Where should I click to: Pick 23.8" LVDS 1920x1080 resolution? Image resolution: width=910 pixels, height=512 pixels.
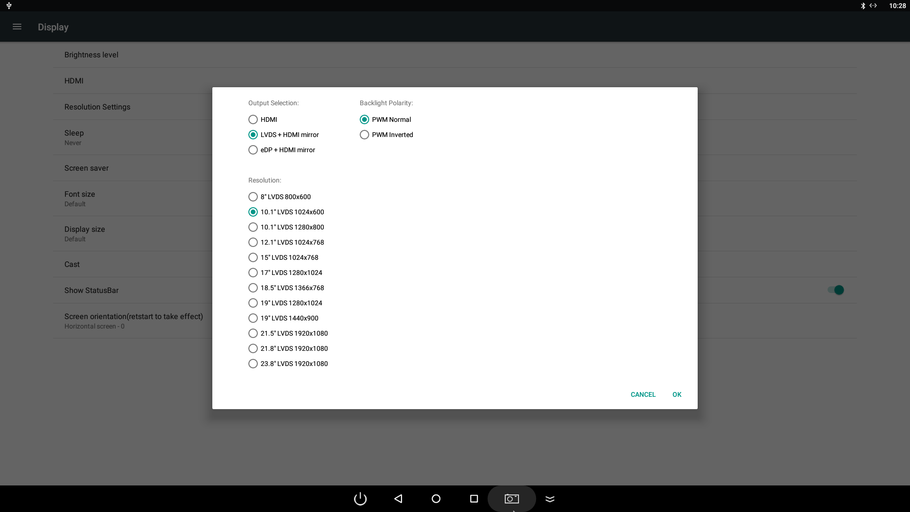click(253, 364)
